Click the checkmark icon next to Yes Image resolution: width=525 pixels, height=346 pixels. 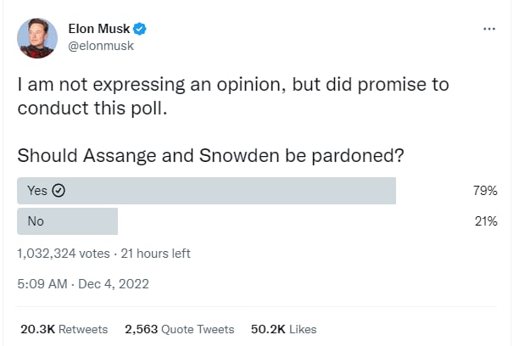[x=59, y=191]
